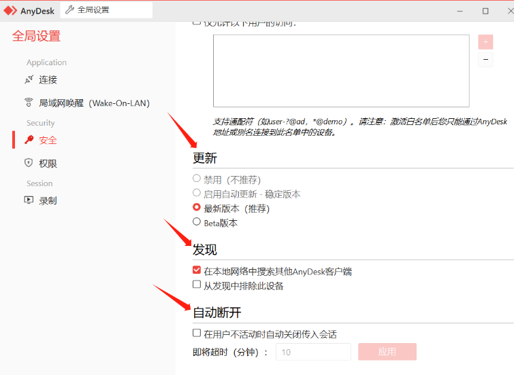Viewport: 514px width, 375px height.
Task: Maximize the AnyDesk window
Action: tap(485, 11)
